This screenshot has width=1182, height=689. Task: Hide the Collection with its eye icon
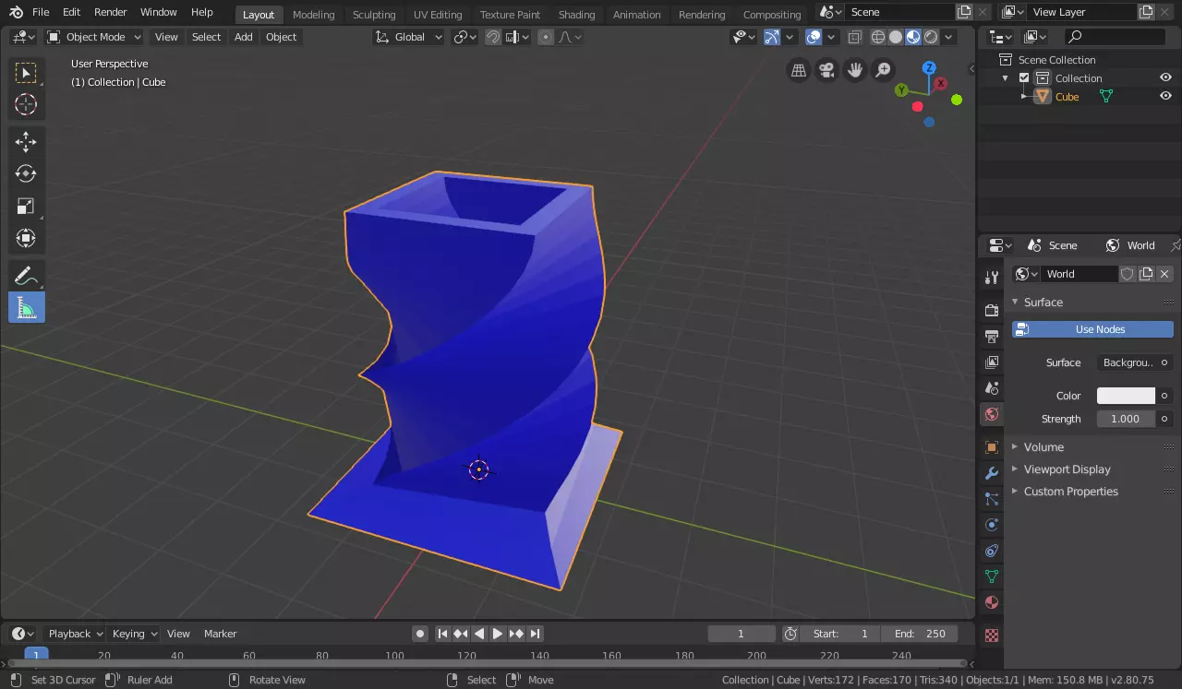point(1165,78)
